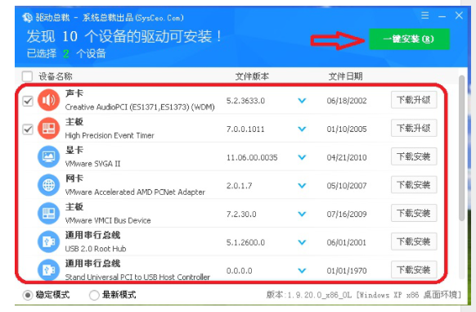Close the 驱动总裁 window
The image size is (476, 312).
tap(459, 16)
